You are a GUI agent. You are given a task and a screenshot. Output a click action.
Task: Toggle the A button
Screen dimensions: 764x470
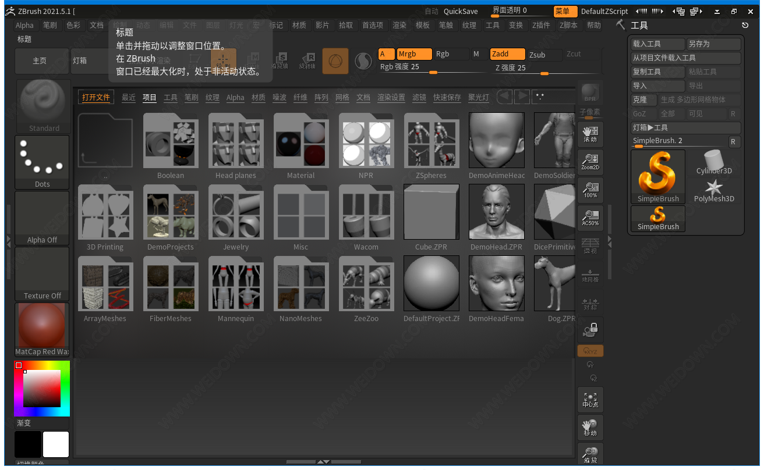tap(386, 54)
